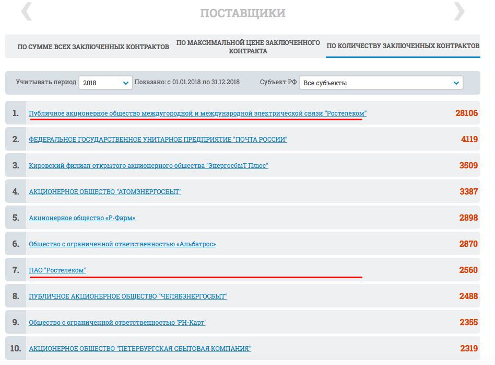Switch to 'По сумме всех заключенных контрактов' tab
495x365 pixels.
pyautogui.click(x=93, y=47)
